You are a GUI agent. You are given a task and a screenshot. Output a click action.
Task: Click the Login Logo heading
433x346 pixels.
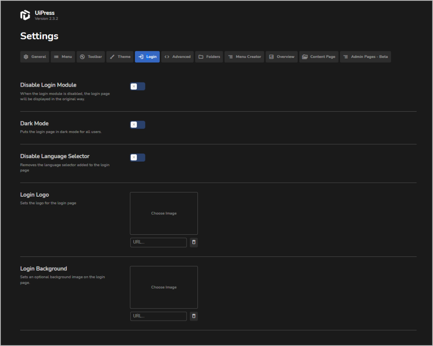(x=35, y=195)
